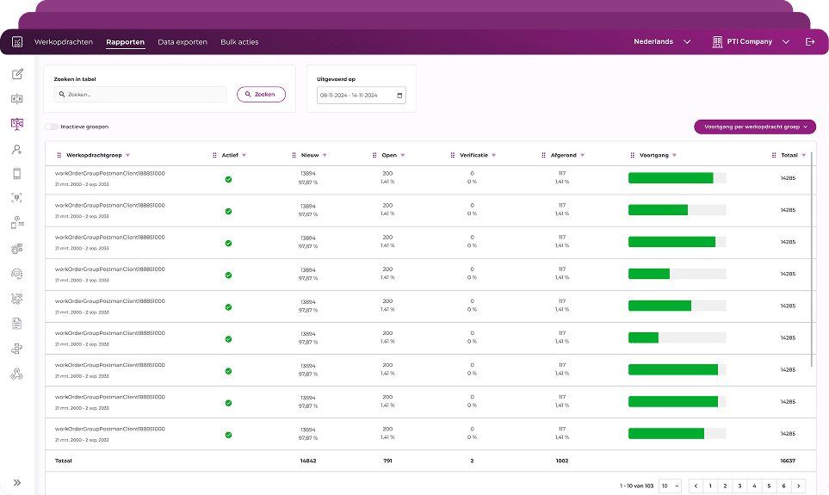The width and height of the screenshot is (829, 495).
Task: Expand the PTI Company dropdown
Action: [751, 42]
